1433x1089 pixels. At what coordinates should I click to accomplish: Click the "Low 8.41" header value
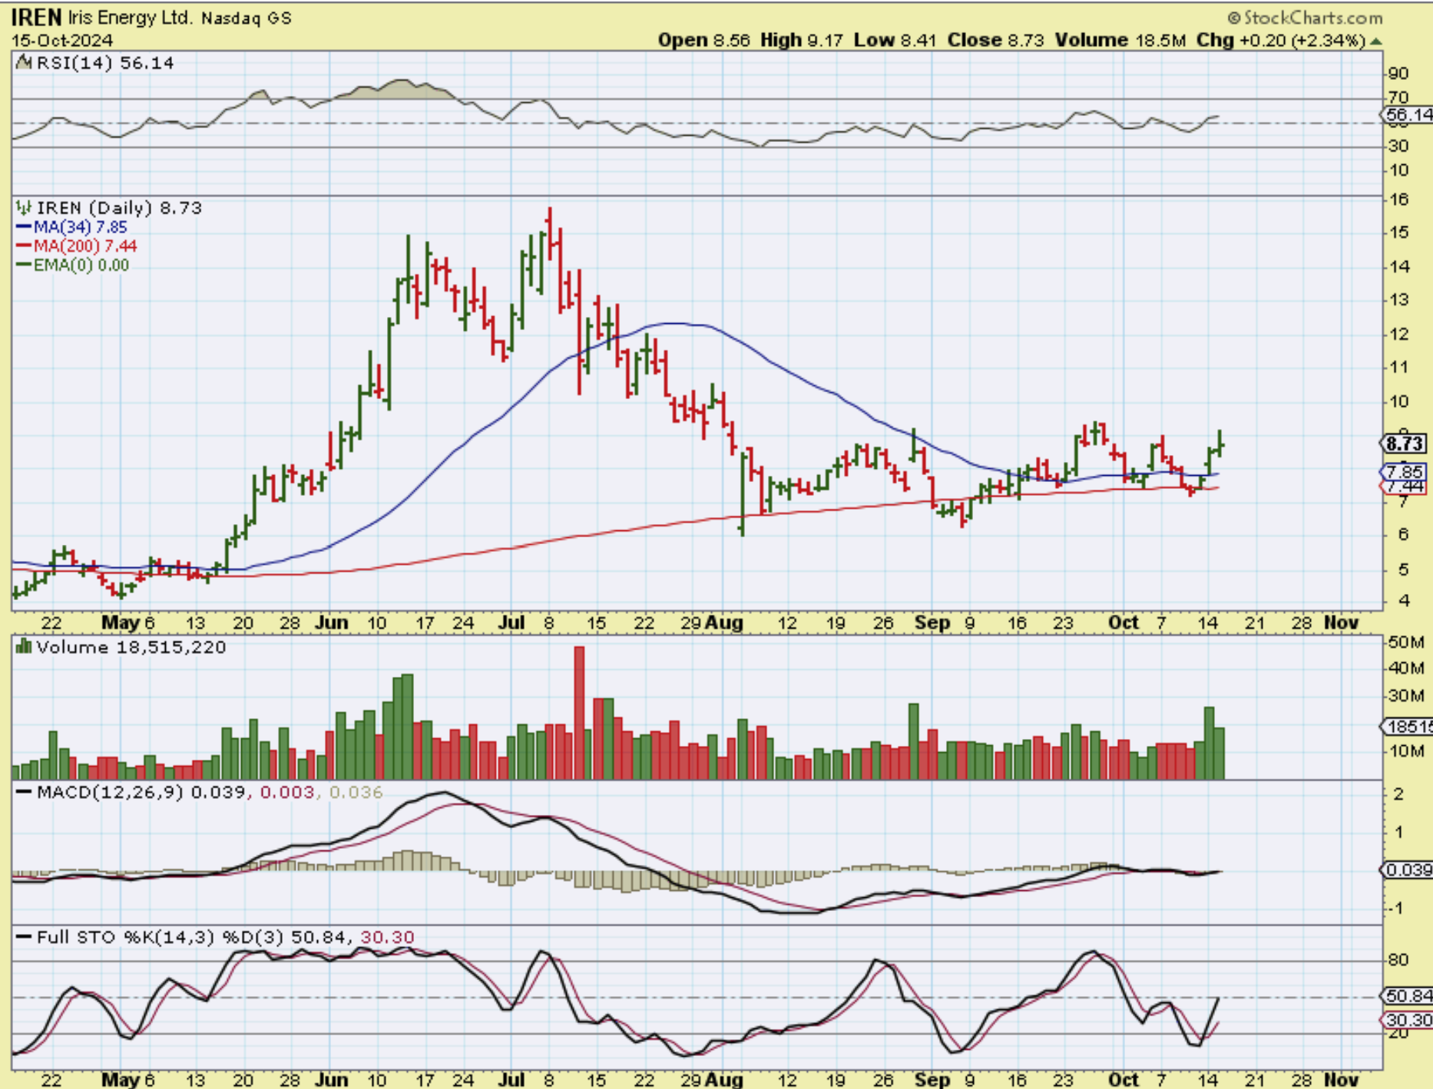coord(895,40)
